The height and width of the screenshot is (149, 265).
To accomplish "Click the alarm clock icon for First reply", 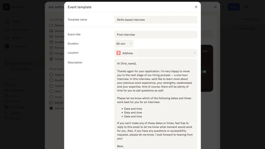I will pyautogui.click(x=51, y=48).
